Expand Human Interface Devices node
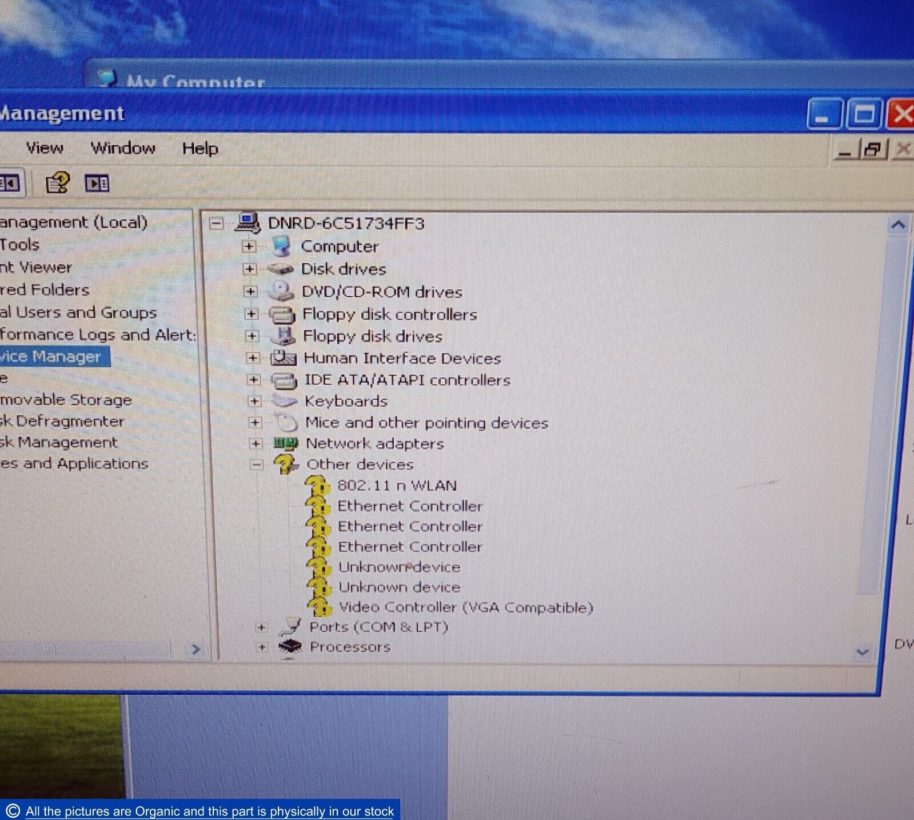 [x=253, y=358]
